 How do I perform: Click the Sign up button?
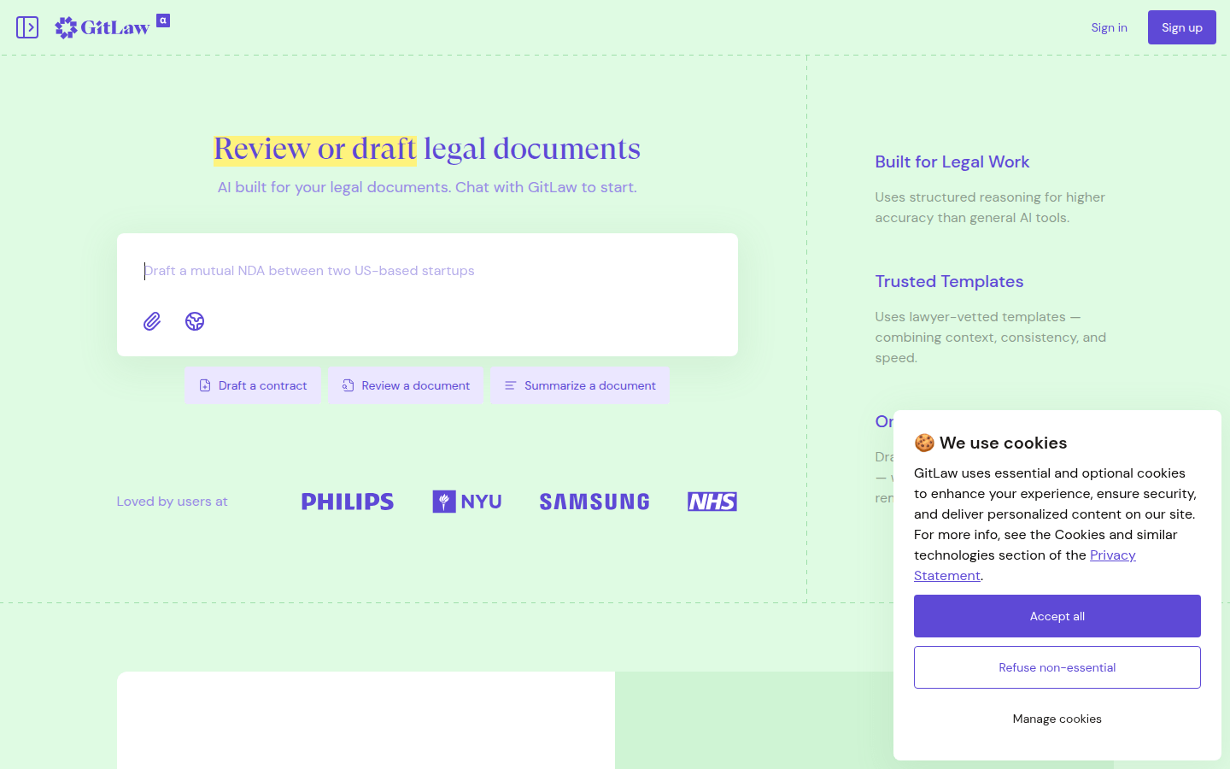pos(1182,27)
